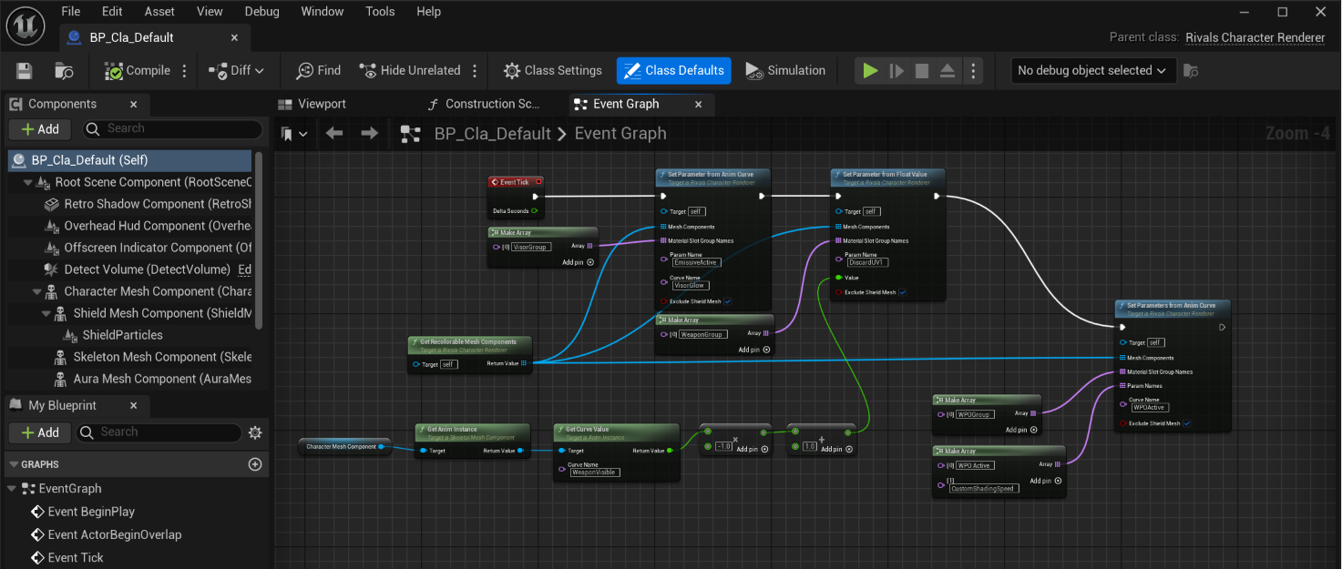Image resolution: width=1342 pixels, height=569 pixels.
Task: Collapse Shield Mesh Component tree node
Action: click(x=46, y=313)
